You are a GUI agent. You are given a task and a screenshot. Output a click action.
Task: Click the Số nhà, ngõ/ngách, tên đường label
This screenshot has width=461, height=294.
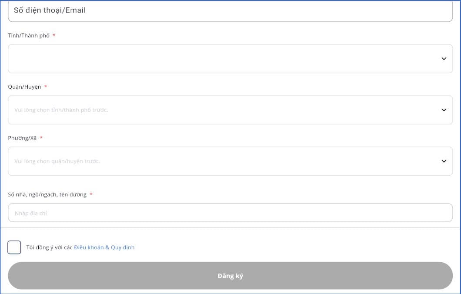(47, 194)
